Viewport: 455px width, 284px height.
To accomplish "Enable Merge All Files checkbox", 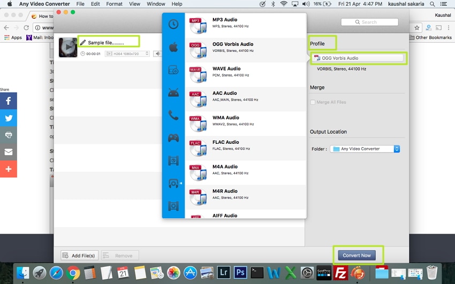I will (x=313, y=102).
